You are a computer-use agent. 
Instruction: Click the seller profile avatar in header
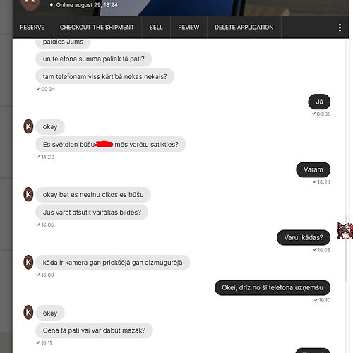coord(30,4)
